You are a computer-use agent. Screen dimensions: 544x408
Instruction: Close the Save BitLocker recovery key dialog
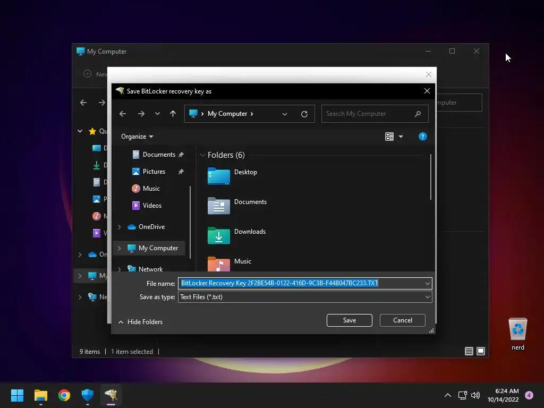(427, 91)
